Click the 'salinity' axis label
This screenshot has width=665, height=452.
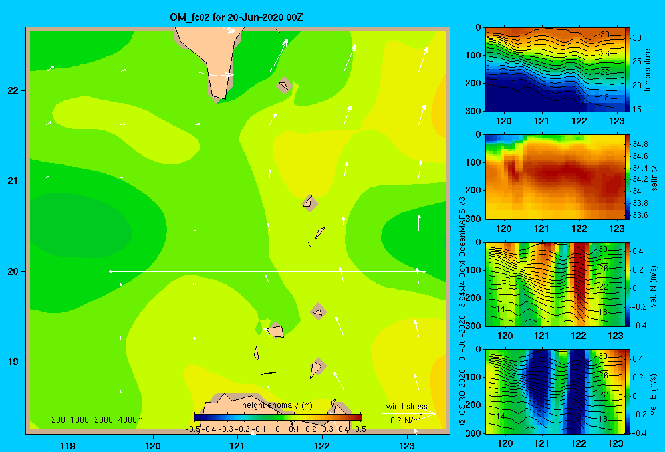click(654, 178)
